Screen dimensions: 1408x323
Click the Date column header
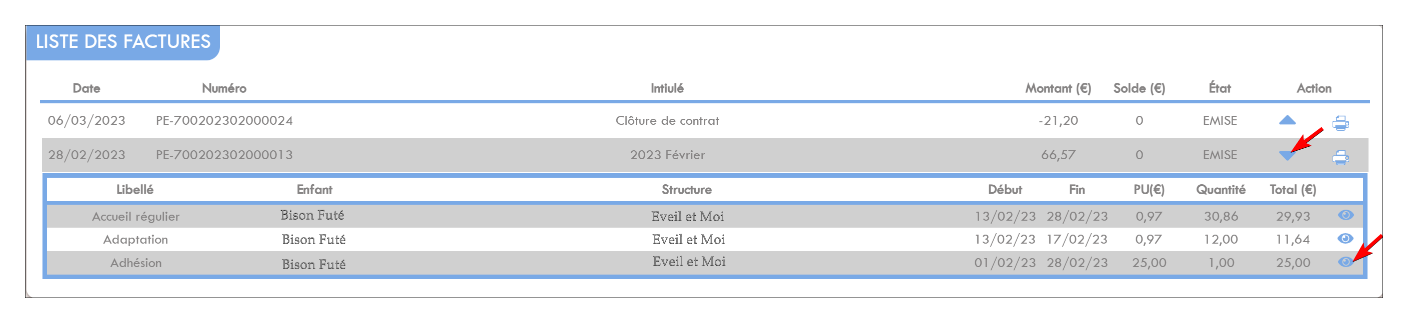(86, 88)
